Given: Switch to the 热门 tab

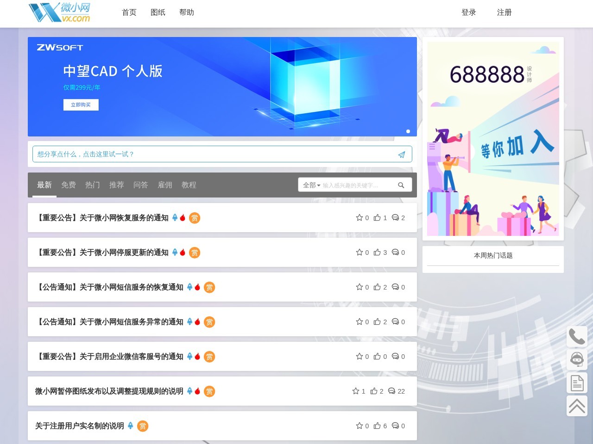Looking at the screenshot, I should point(92,185).
